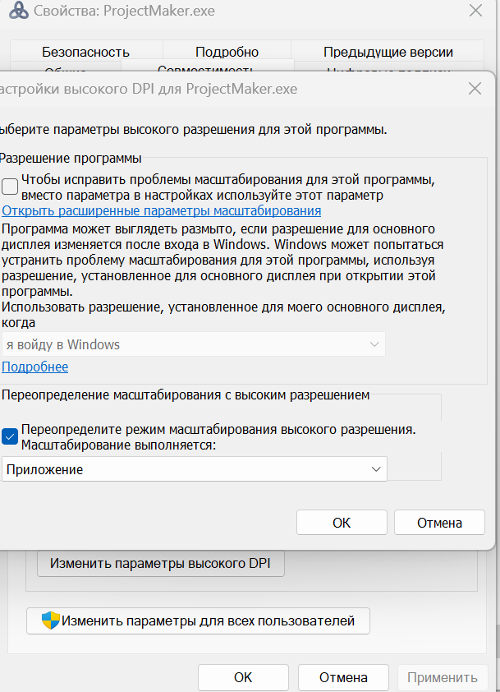Expand the 'я войду в Windows' dropdown

click(194, 344)
